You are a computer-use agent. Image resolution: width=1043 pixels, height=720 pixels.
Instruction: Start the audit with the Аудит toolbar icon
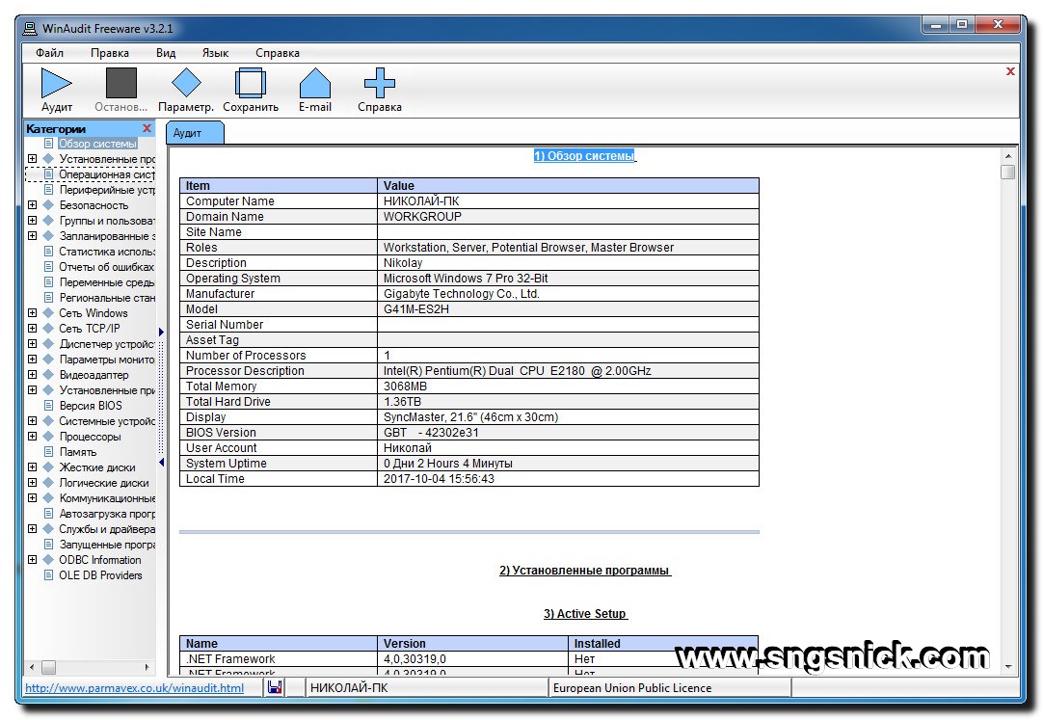point(57,83)
